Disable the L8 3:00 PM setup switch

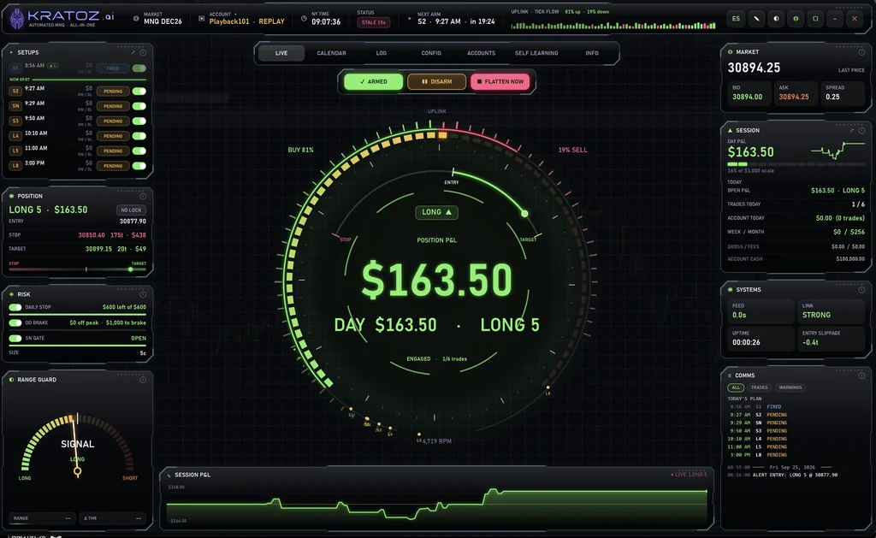(139, 166)
